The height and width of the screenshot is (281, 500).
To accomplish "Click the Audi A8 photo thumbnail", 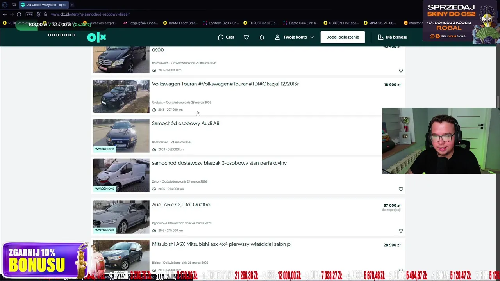I will (x=121, y=135).
